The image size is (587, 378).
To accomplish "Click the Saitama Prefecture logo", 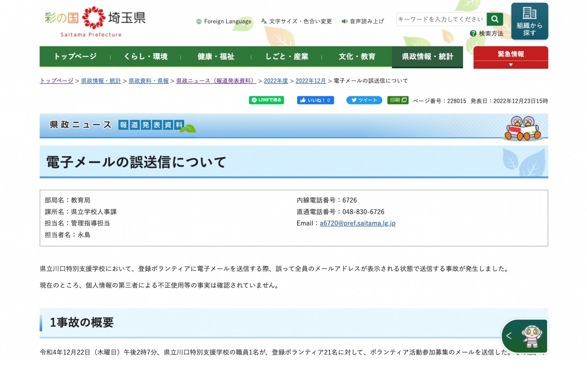I will click(95, 21).
